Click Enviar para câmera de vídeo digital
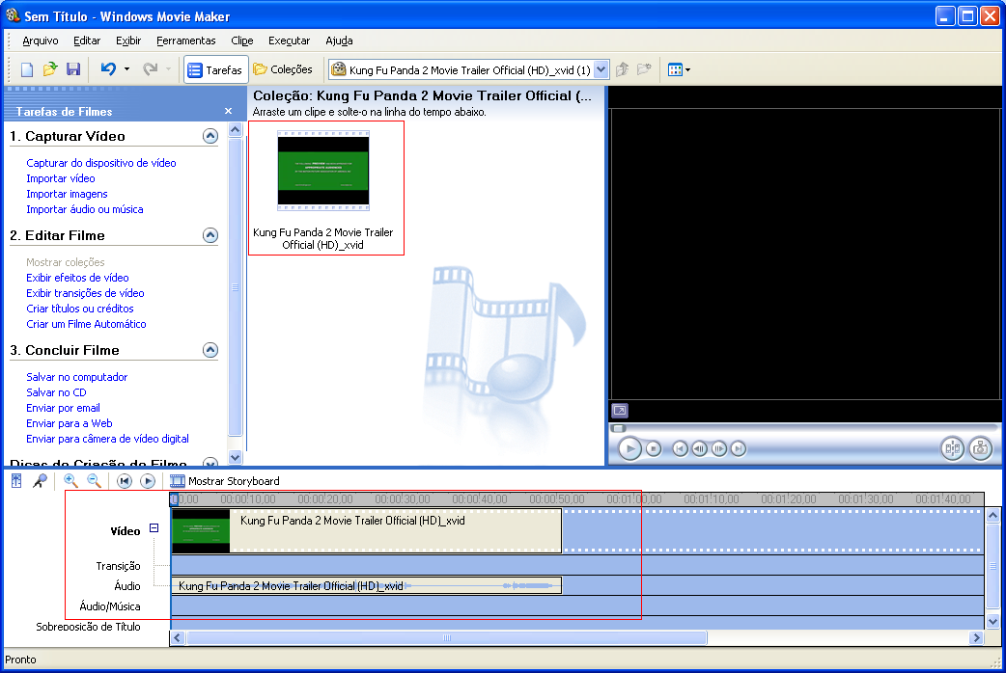This screenshot has width=1006, height=673. [x=108, y=439]
